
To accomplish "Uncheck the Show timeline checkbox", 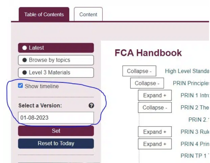I will tap(20, 86).
